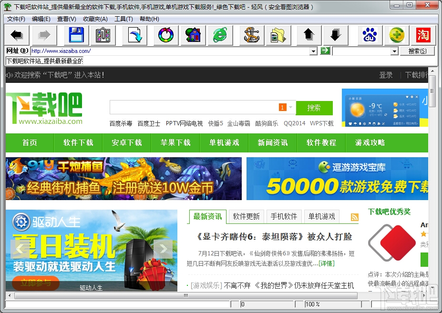Click the vertical scrollbar thumb
Image resolution: width=442 pixels, height=313 pixels.
tap(432, 91)
